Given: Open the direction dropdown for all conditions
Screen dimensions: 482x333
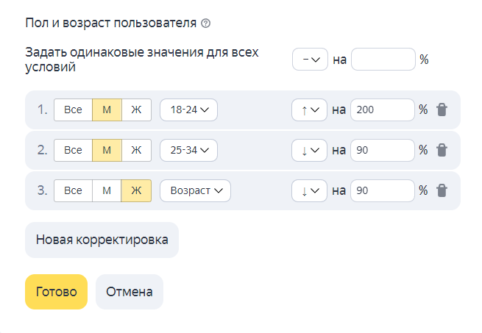Looking at the screenshot, I should click(310, 60).
